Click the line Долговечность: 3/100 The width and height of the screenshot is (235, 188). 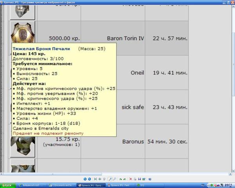tap(38, 59)
